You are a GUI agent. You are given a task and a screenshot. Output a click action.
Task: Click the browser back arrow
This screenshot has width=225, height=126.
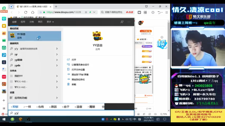12,12
